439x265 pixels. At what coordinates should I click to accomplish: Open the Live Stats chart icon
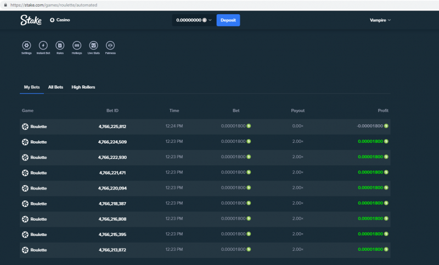[93, 45]
